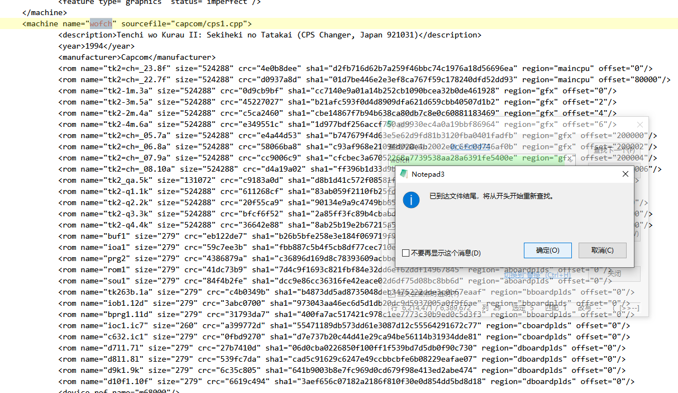Click the crc value "d0937a8d"
The width and height of the screenshot is (678, 393).
coord(279,79)
